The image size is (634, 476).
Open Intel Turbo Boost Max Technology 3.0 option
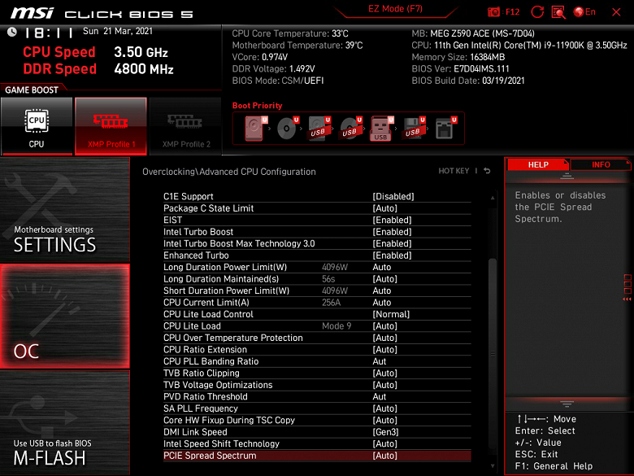[317, 243]
